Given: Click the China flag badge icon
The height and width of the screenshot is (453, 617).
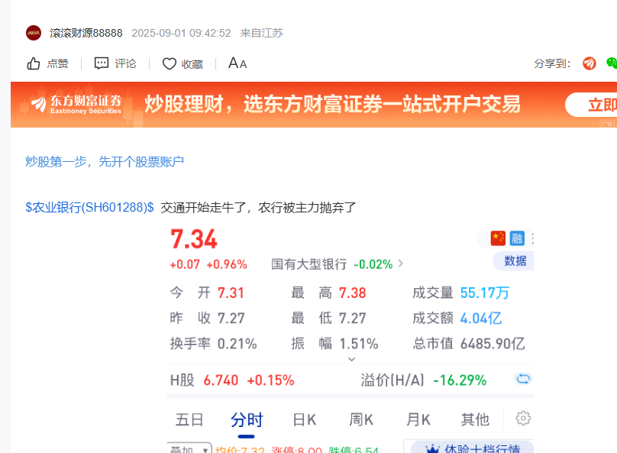Looking at the screenshot, I should pyautogui.click(x=498, y=238).
